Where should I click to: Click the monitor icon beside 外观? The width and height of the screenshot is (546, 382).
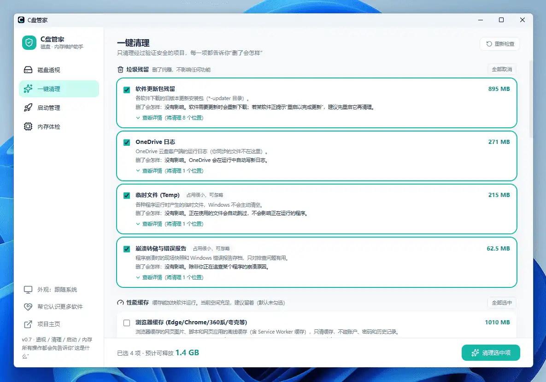pyautogui.click(x=28, y=289)
